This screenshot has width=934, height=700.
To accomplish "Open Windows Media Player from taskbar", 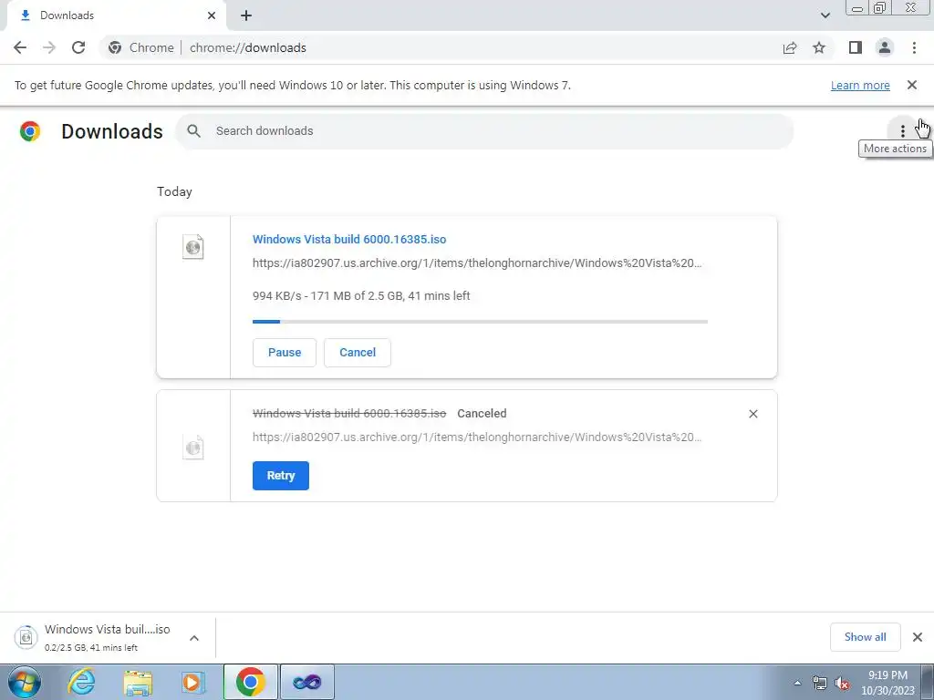I will click(x=192, y=682).
